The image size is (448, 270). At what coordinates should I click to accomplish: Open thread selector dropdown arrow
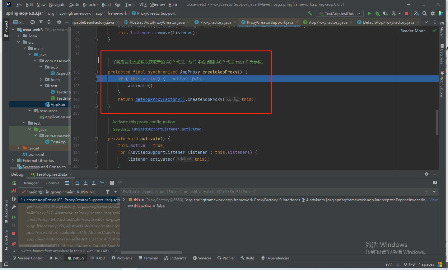coord(115,192)
